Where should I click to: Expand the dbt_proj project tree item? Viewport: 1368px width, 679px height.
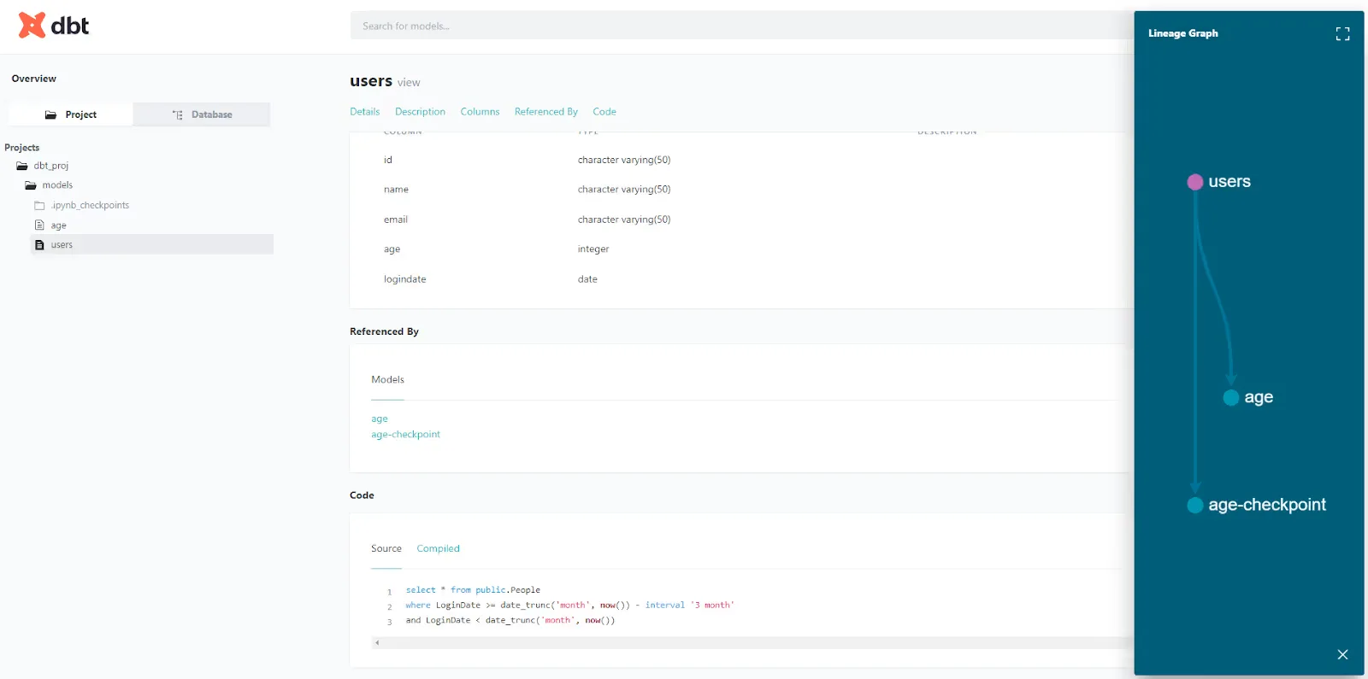pos(51,166)
